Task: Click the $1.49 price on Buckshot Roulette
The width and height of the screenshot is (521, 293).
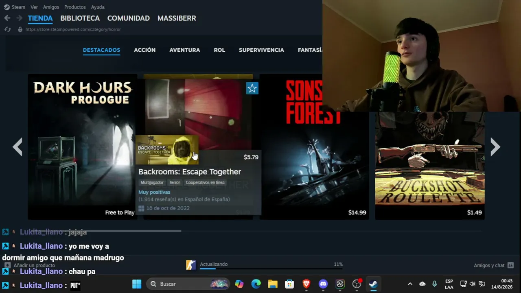Action: pyautogui.click(x=474, y=212)
